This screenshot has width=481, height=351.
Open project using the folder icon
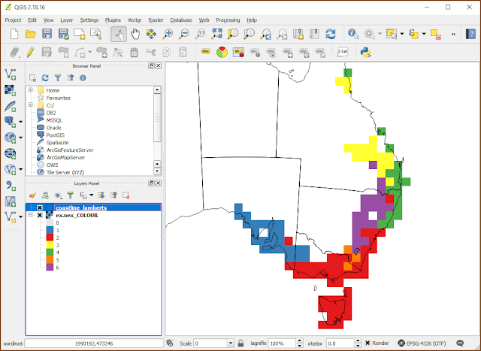coord(31,33)
